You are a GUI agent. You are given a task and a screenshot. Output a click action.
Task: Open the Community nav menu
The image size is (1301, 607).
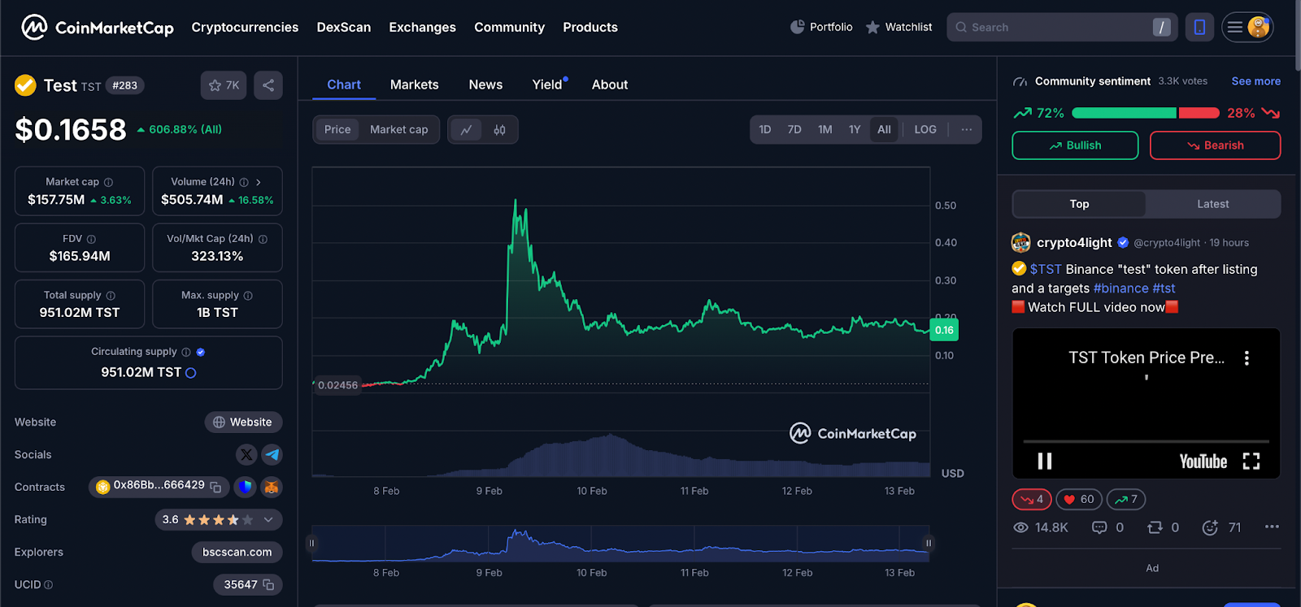pos(509,27)
